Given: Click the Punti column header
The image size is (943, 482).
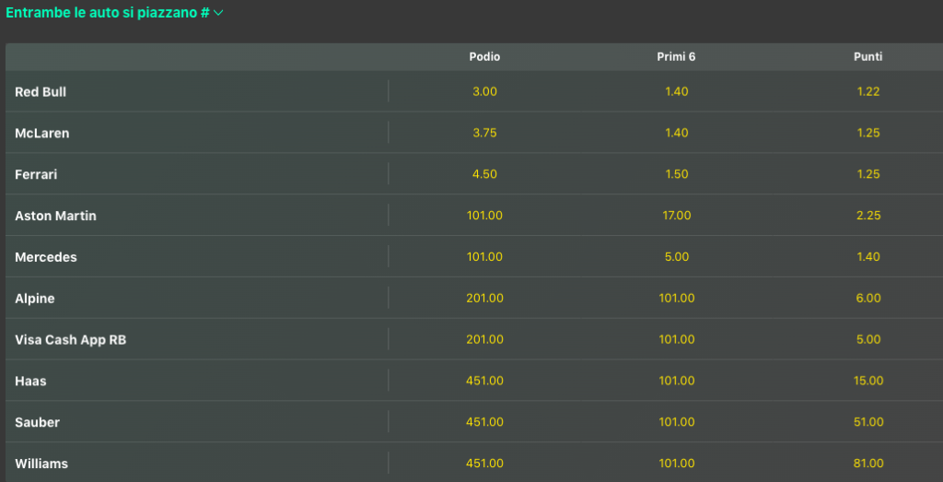Looking at the screenshot, I should click(867, 57).
